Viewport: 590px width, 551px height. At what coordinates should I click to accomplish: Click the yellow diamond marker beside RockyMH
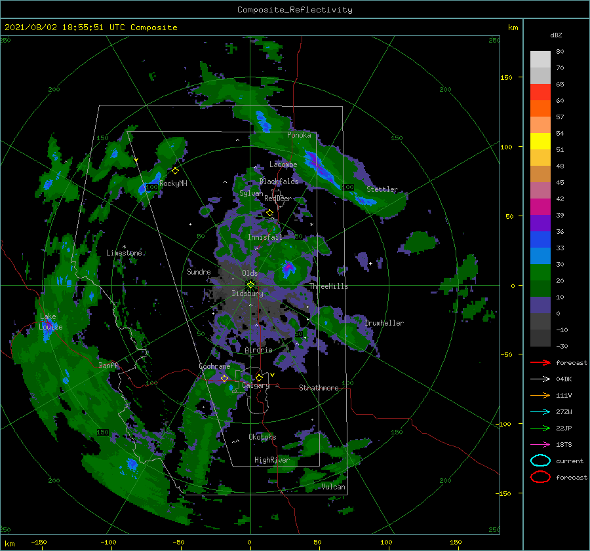pos(175,171)
